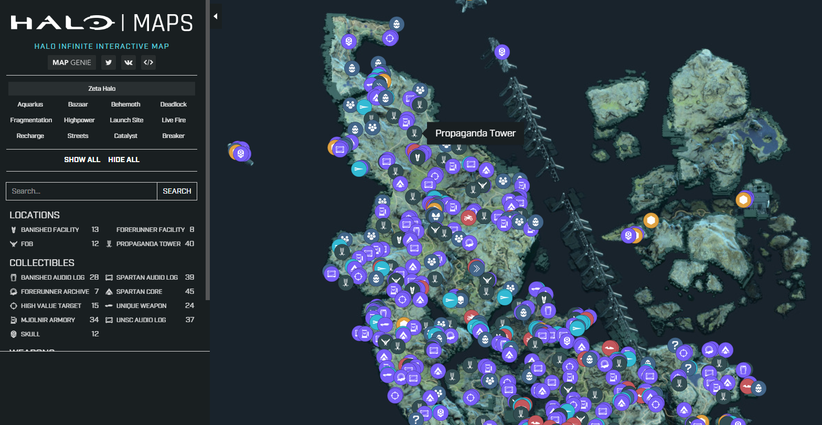This screenshot has width=822, height=425.
Task: Click the northernmost egg marker on the map
Action: click(397, 24)
